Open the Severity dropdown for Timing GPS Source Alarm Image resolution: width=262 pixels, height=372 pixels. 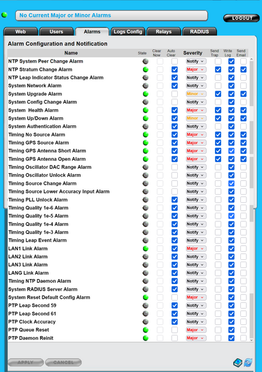[196, 143]
